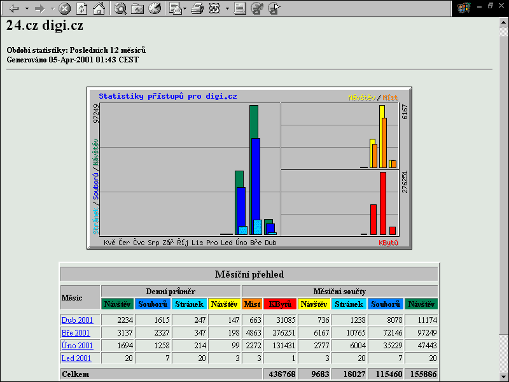Click the usage statistics chart image
The width and height of the screenshot is (509, 382).
pos(249,168)
